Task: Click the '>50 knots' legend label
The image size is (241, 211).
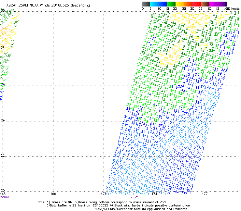Action: click(x=232, y=9)
